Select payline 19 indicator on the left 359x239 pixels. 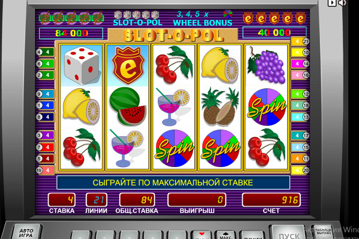coord(45,170)
